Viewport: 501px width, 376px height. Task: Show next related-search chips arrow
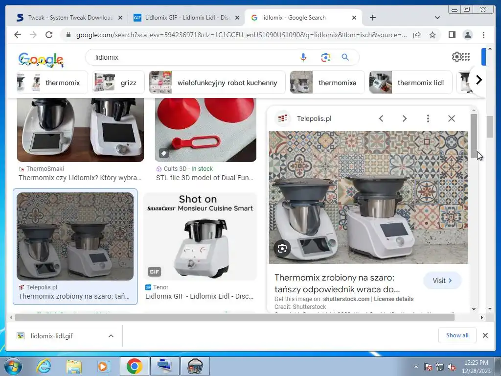click(x=478, y=80)
